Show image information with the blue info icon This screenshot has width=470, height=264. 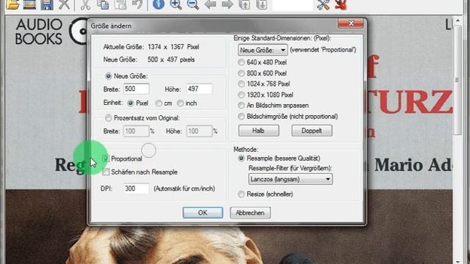[159, 4]
